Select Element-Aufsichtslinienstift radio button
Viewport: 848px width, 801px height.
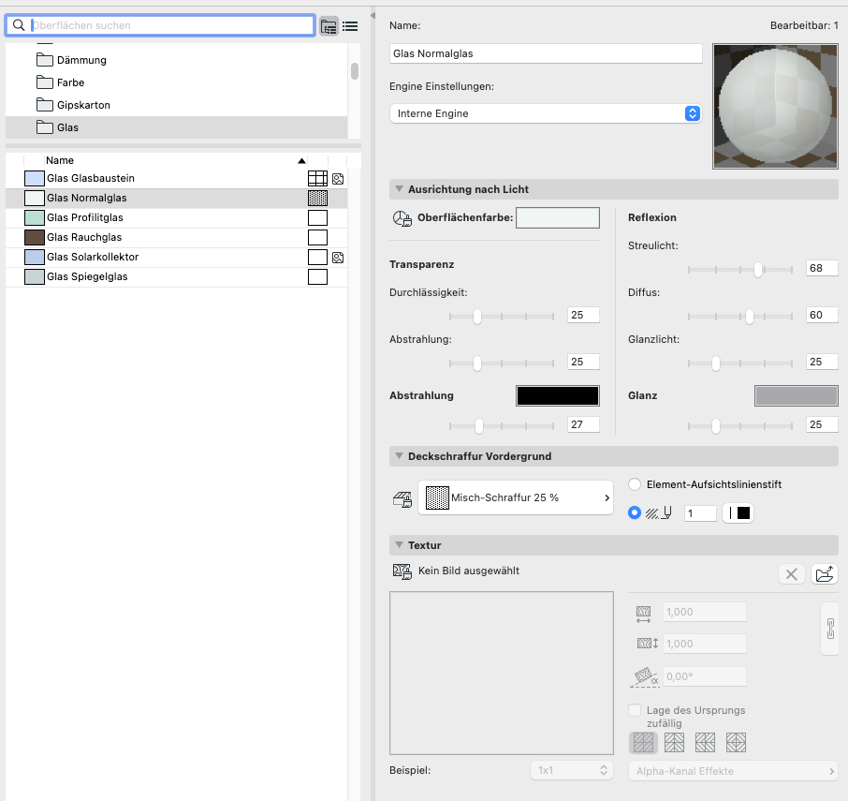coord(635,484)
